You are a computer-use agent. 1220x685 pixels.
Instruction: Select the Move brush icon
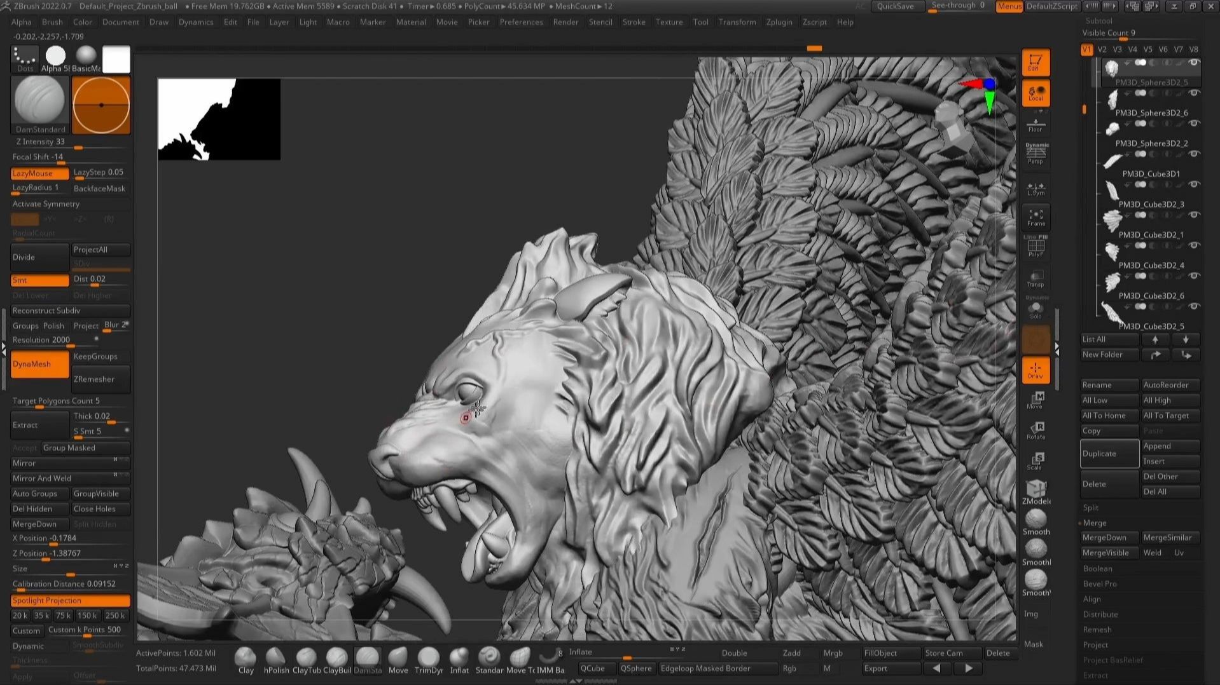(x=398, y=658)
